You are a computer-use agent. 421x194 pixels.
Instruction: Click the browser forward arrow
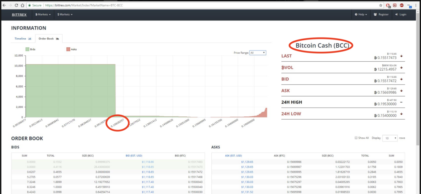[10, 5]
